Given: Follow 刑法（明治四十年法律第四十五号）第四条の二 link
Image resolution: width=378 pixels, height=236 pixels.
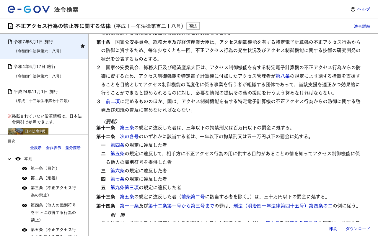Looking at the screenshot, I should point(283,206).
